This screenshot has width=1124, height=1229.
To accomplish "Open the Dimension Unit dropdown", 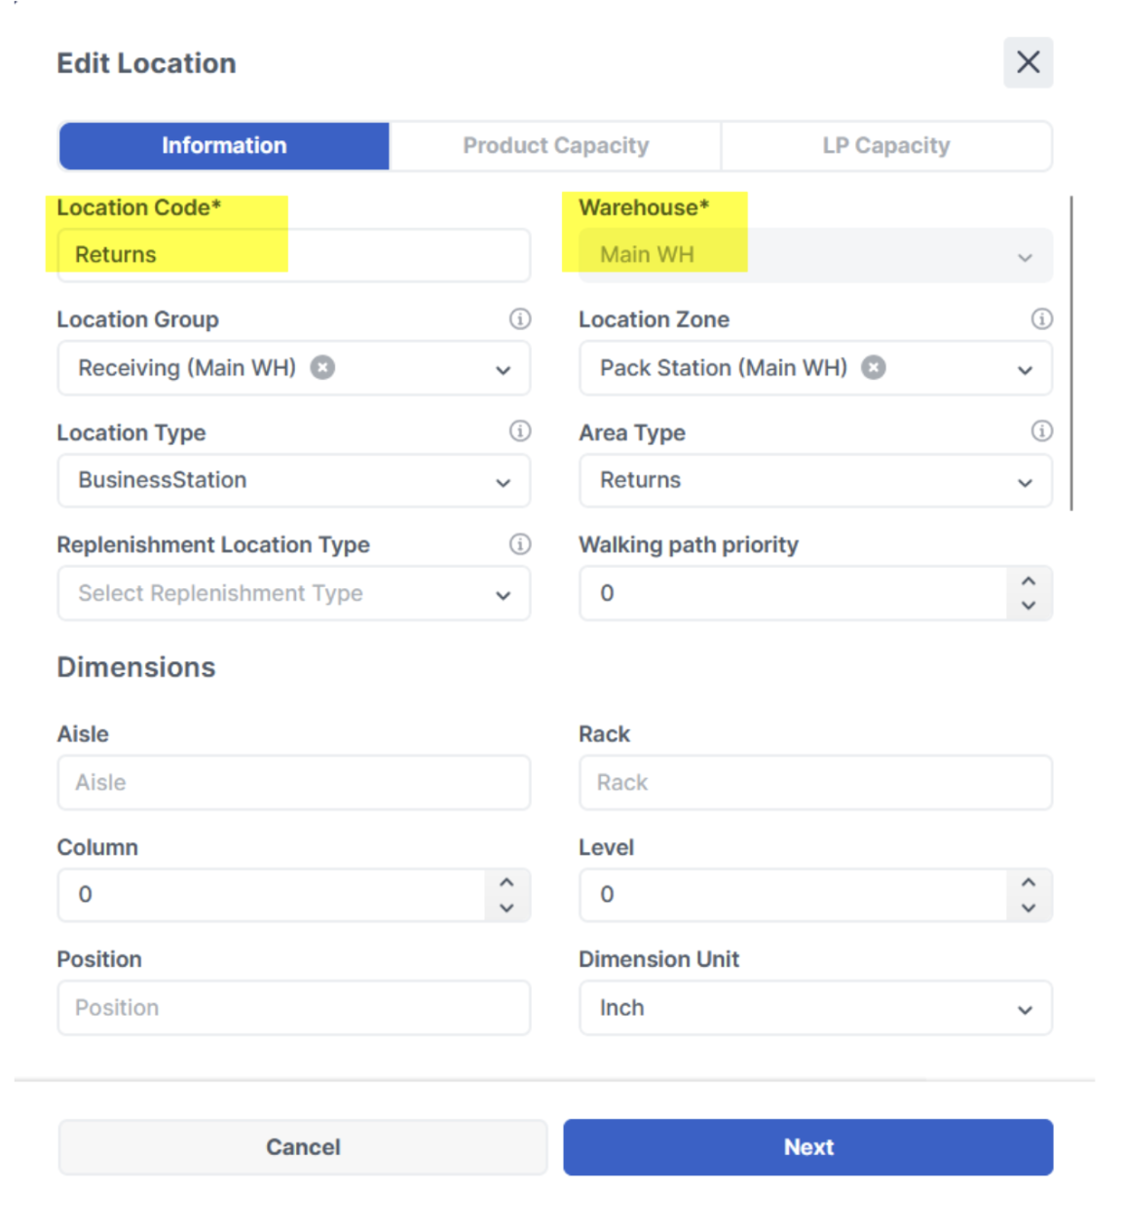I will 815,1008.
